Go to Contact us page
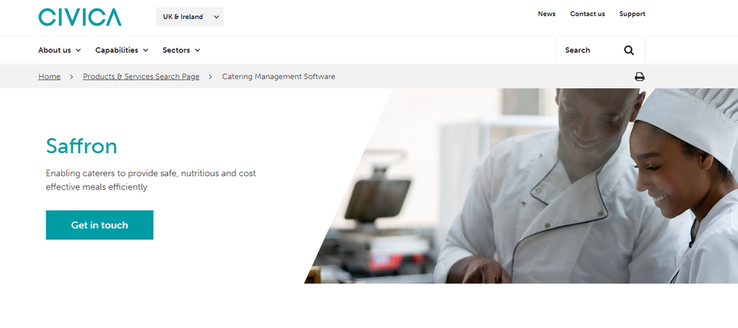This screenshot has width=738, height=328. coord(587,13)
